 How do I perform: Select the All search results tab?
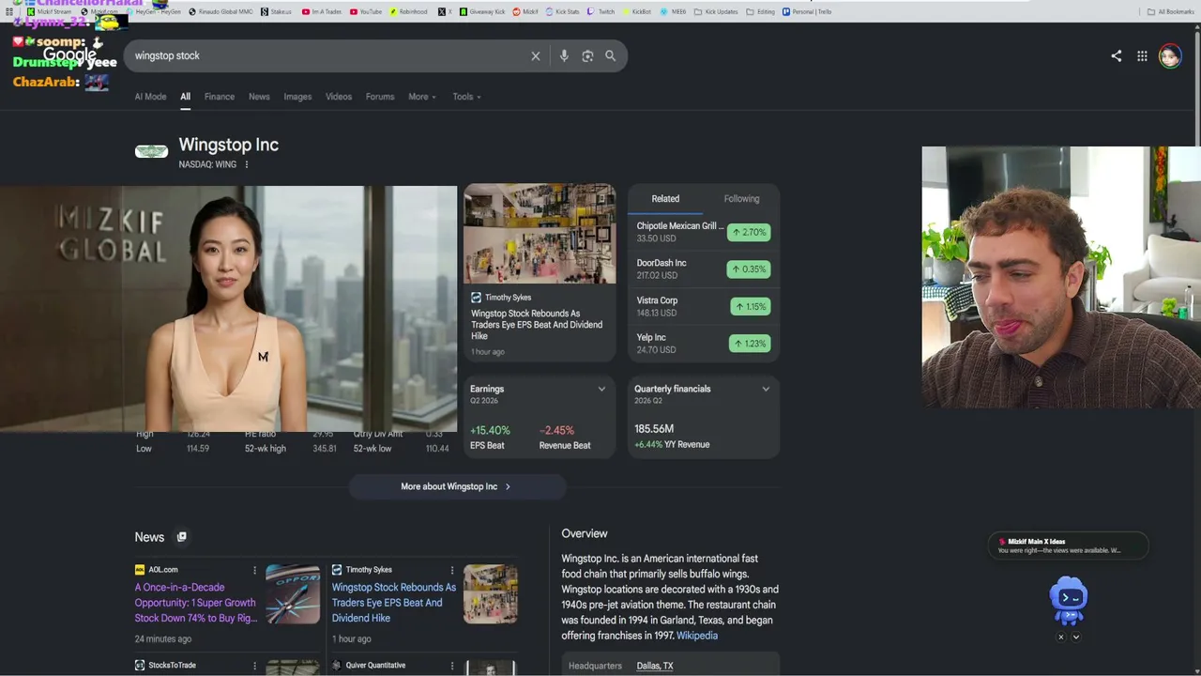pyautogui.click(x=185, y=97)
